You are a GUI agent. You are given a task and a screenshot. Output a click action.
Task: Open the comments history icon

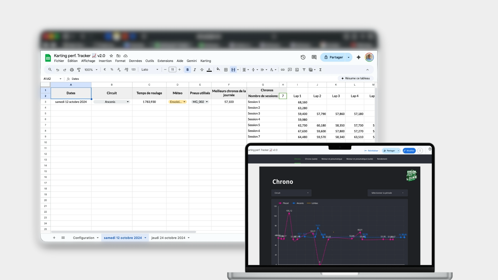coord(314,57)
